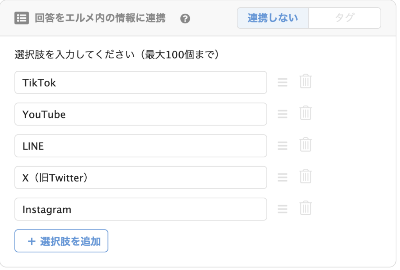Image resolution: width=400 pixels, height=270 pixels.
Task: Click the list icon beside 回答をエルメ内の情報に連携
Action: pyautogui.click(x=22, y=18)
